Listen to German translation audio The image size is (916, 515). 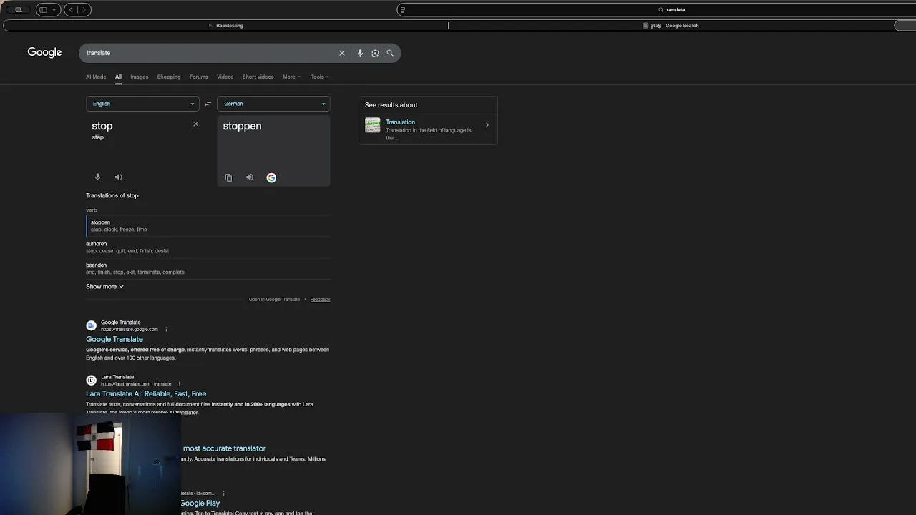coord(250,177)
